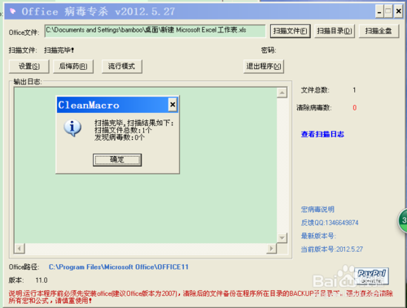Screen dimensions: 407x308
Task: Close the Office 病毒专杀 main window
Action: pos(398,11)
